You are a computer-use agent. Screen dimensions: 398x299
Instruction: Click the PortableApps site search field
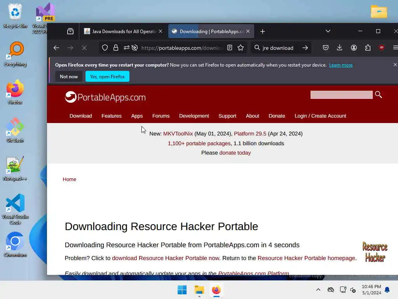tap(341, 95)
